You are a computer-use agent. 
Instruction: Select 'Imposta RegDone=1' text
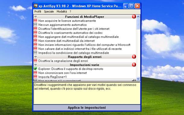tap(52, 77)
